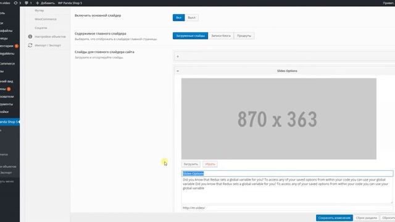395x222 pixels.
Task: Open the Соцсети settings section
Action: coord(41,28)
